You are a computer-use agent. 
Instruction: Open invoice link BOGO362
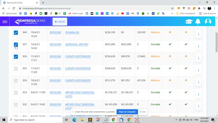[55, 68]
